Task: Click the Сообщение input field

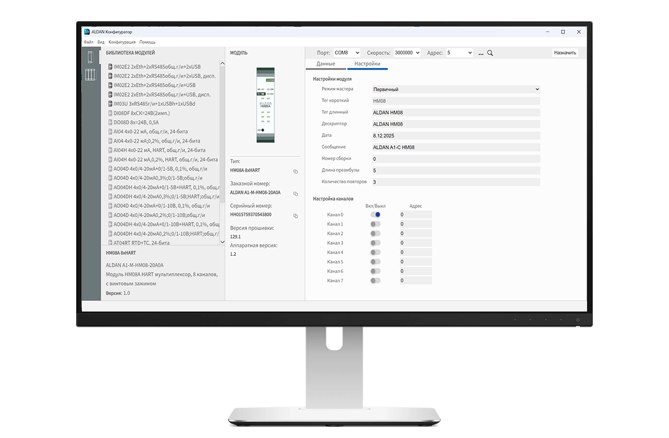Action: coord(455,147)
